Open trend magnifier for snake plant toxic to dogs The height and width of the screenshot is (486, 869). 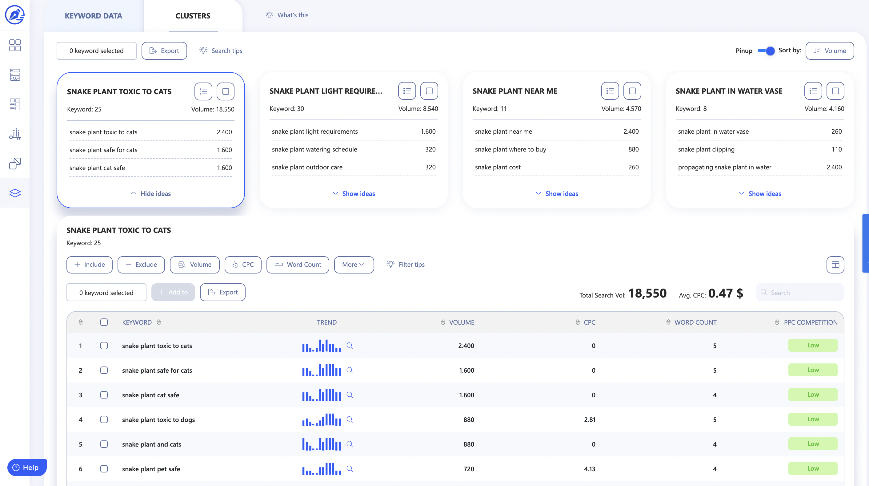(x=350, y=419)
